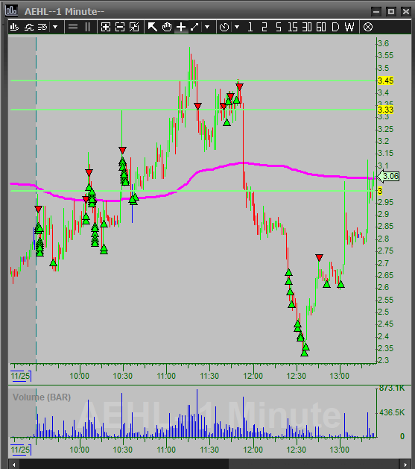Image resolution: width=415 pixels, height=469 pixels.
Task: Switch to the 1 minute timeframe
Action: (x=250, y=28)
